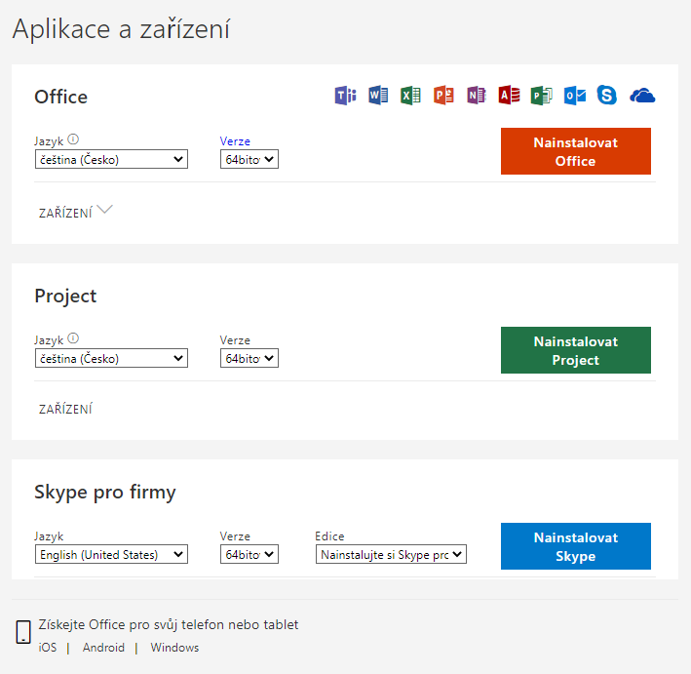Click the Nainstalovat Office button
The image size is (691, 674).
(576, 151)
